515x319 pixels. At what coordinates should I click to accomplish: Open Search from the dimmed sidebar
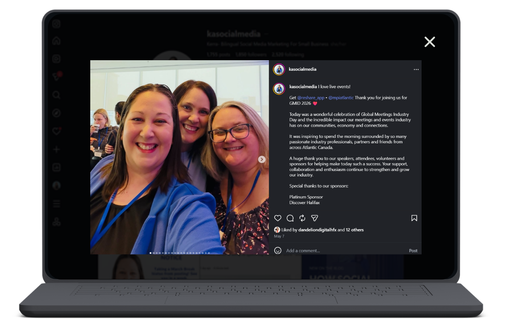pos(56,95)
